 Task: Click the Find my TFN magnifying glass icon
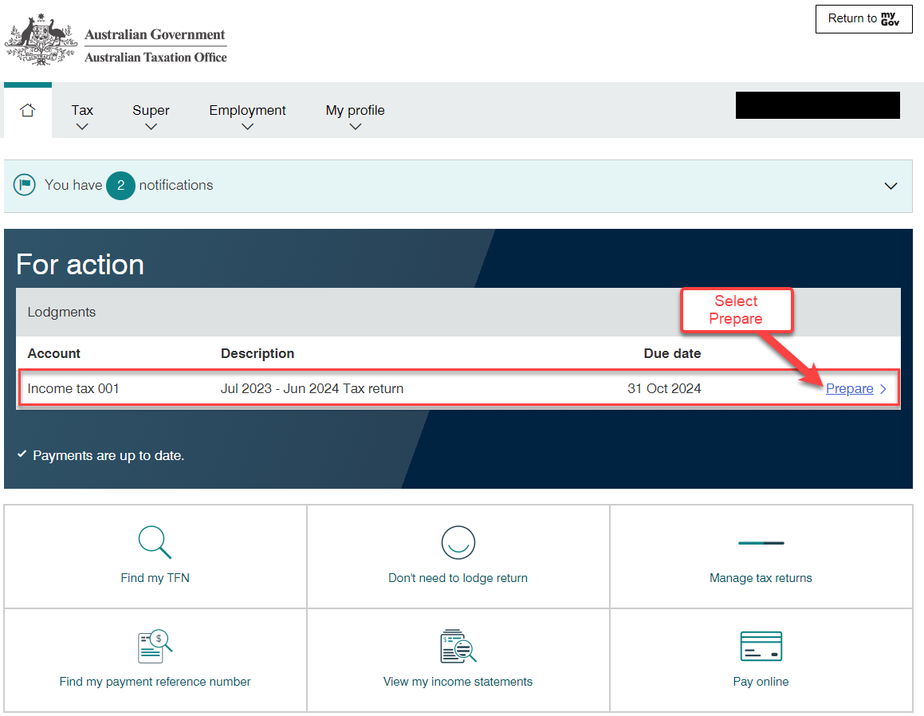tap(155, 542)
